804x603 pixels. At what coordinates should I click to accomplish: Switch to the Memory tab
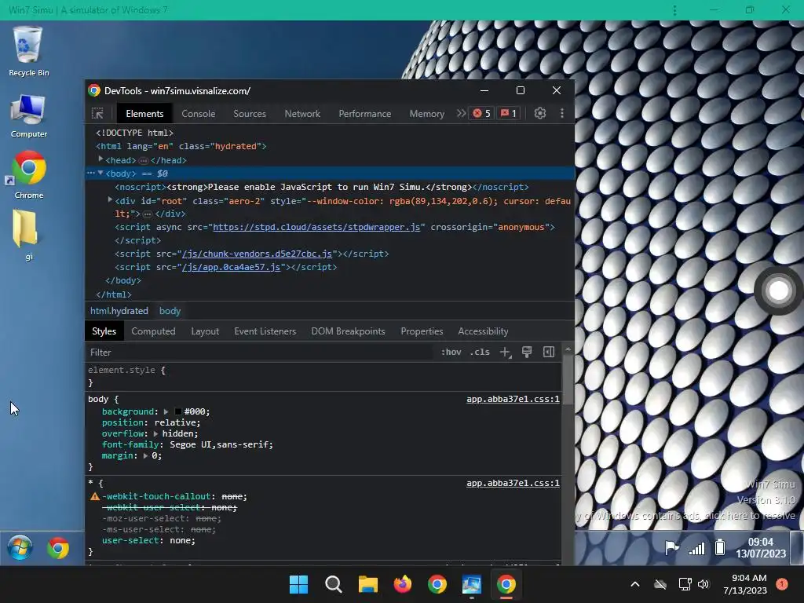point(426,114)
